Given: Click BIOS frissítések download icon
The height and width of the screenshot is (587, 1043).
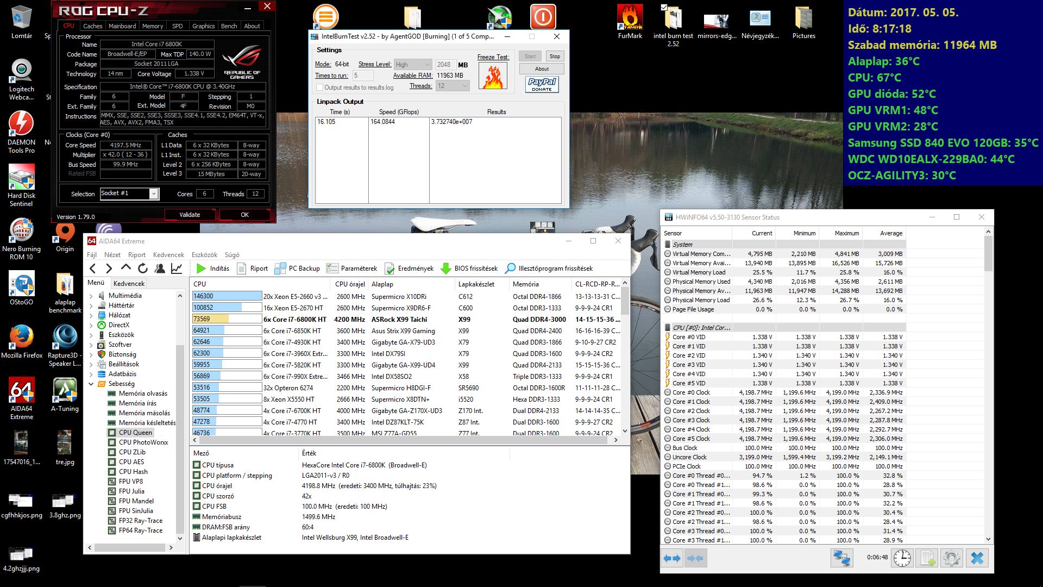Looking at the screenshot, I should tap(446, 268).
